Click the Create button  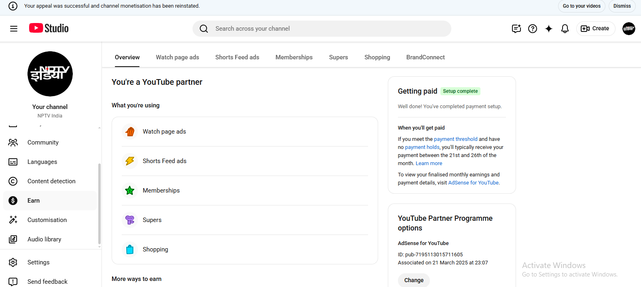[x=595, y=29]
